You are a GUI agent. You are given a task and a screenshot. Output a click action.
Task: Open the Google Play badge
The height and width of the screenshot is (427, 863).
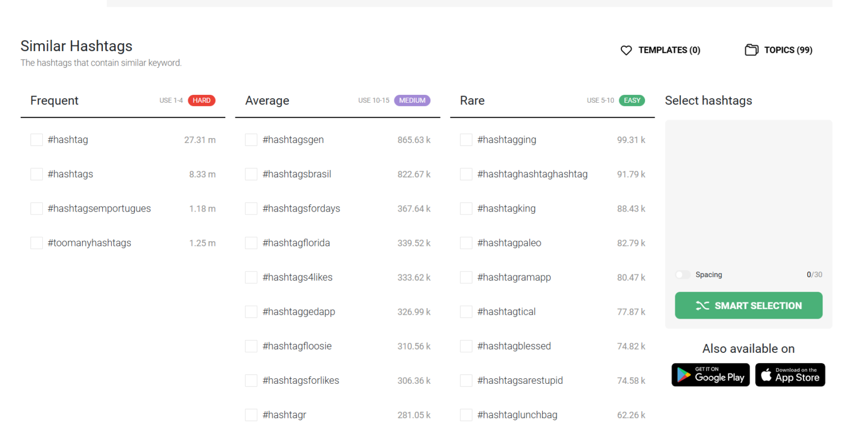[x=710, y=375]
